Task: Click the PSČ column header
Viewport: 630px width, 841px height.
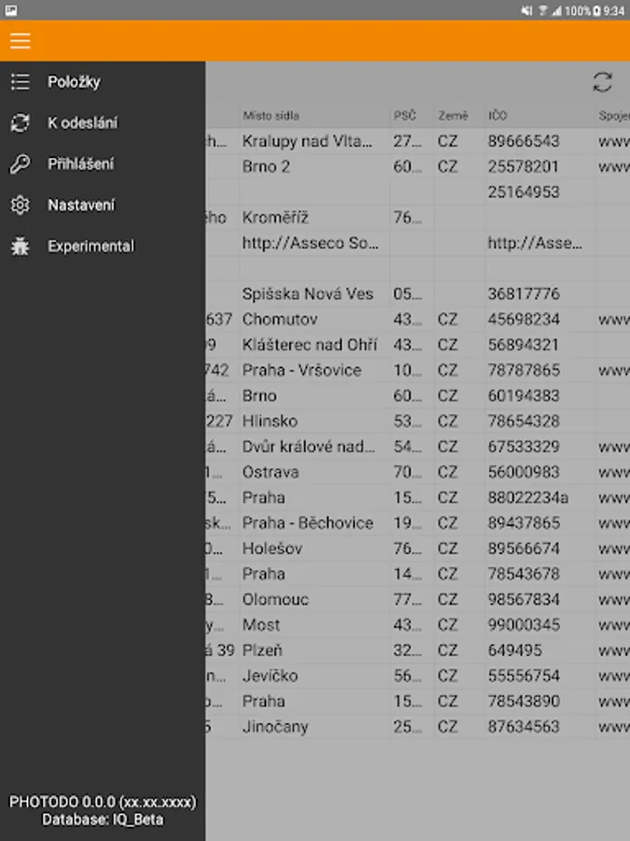Action: pyautogui.click(x=404, y=115)
